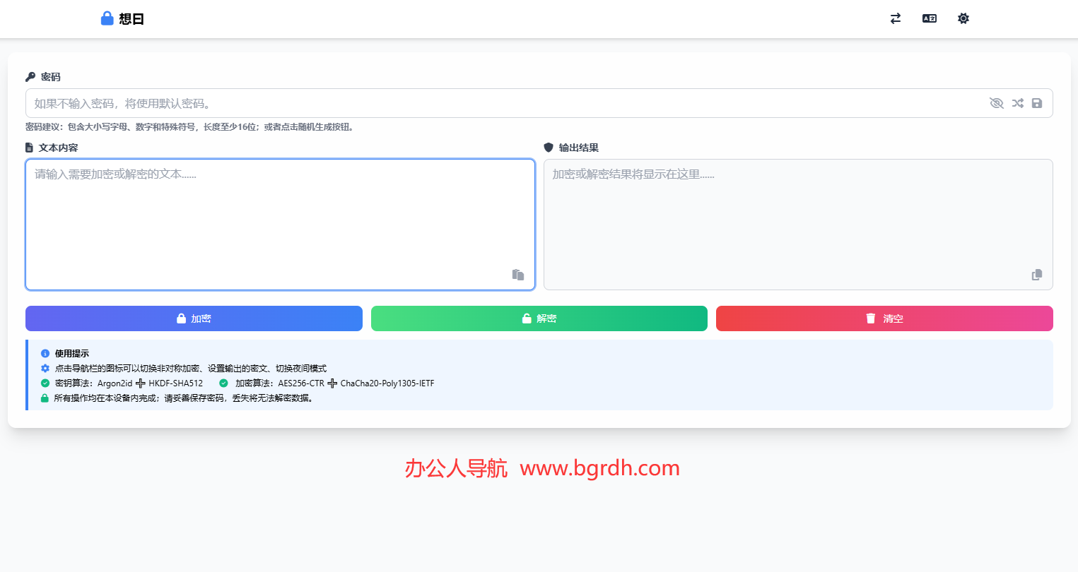Click the shield icon beside 输出结果 label

click(x=549, y=148)
